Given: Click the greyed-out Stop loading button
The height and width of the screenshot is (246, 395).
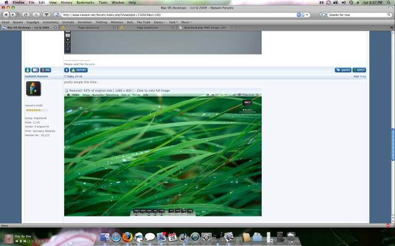Looking at the screenshot, I should click(x=36, y=15).
